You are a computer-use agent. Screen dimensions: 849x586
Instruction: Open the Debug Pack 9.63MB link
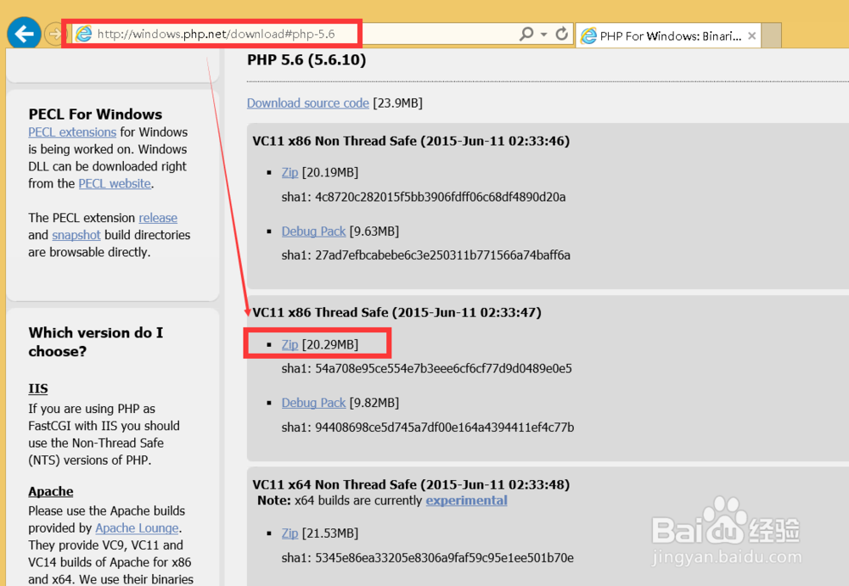pos(313,231)
